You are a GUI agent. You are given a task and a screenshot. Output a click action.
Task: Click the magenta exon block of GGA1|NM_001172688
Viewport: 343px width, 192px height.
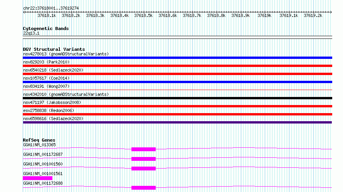point(143,188)
